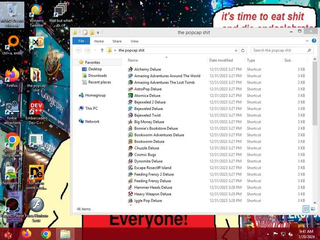The width and height of the screenshot is (320, 240).
Task: Open the Share ribbon tab
Action: [117, 41]
